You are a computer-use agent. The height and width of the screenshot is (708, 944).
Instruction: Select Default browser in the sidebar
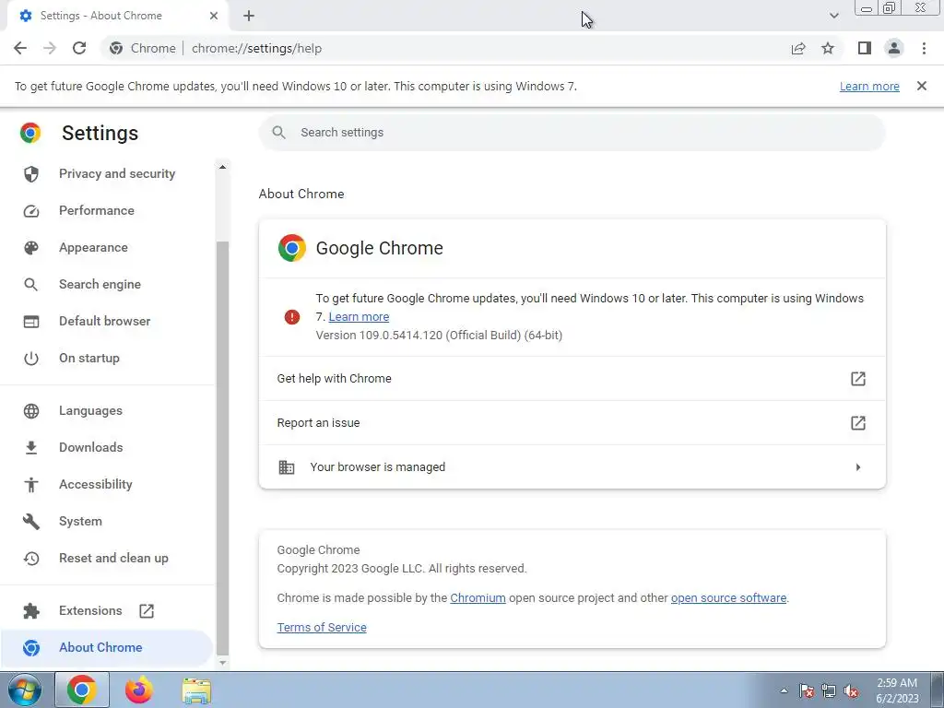(107, 321)
